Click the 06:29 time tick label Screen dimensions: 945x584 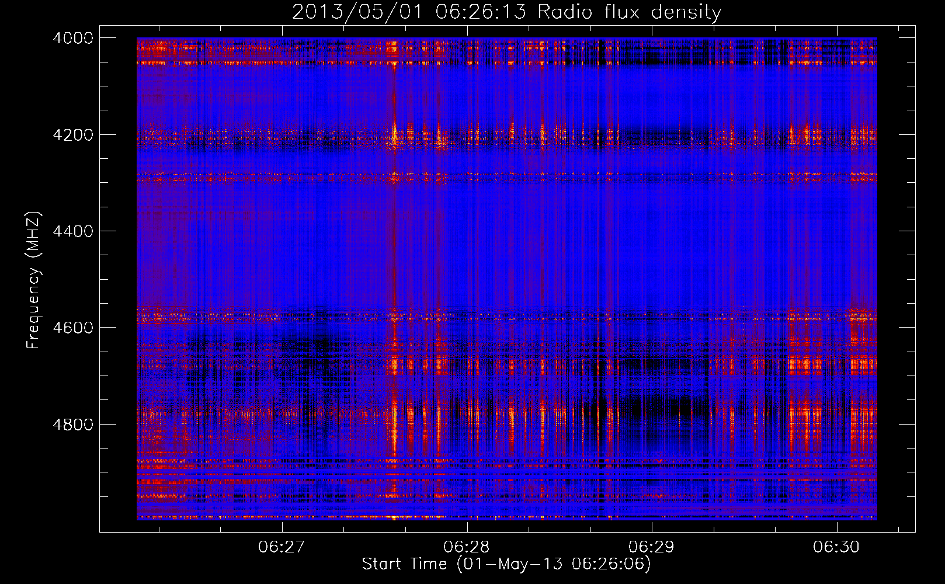pos(651,547)
